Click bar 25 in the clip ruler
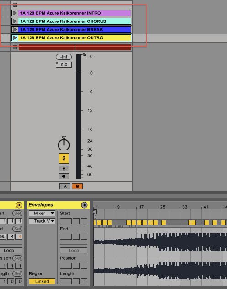 tap(162, 207)
